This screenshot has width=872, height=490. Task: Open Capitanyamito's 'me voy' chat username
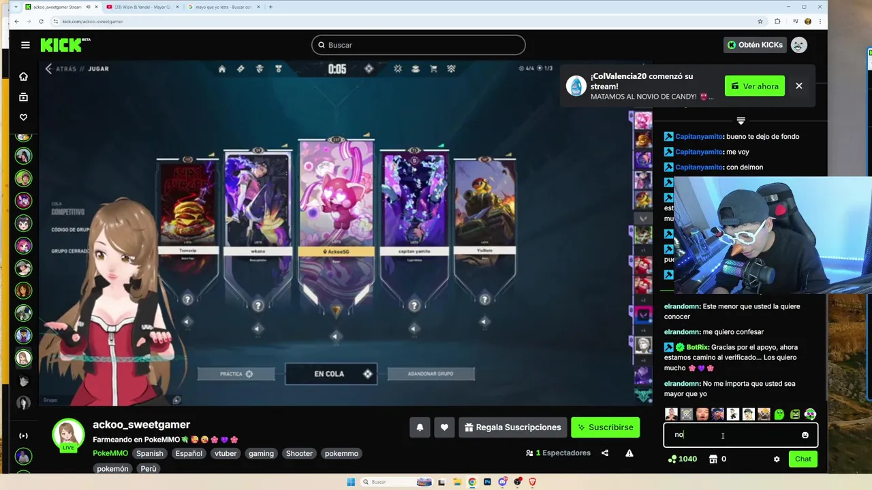[699, 152]
